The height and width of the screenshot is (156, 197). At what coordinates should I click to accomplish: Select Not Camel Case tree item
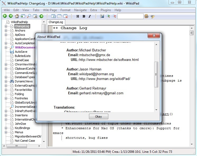[x=25, y=141]
